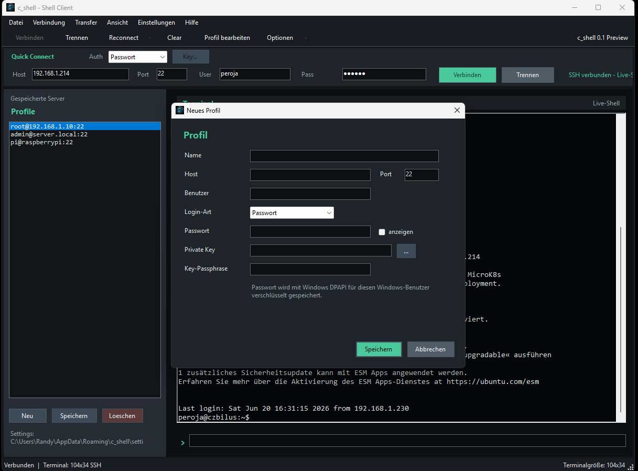Click the '...' browse button for Private Key
Viewport: 638px width, 471px height.
click(406, 251)
